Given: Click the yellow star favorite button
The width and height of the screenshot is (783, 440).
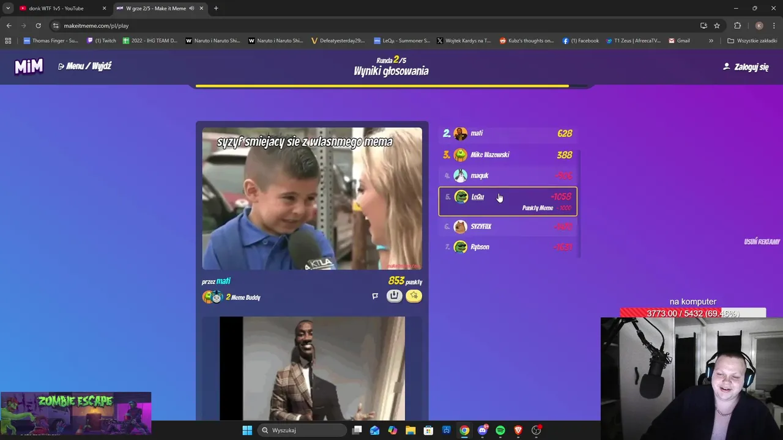Looking at the screenshot, I should [x=414, y=296].
